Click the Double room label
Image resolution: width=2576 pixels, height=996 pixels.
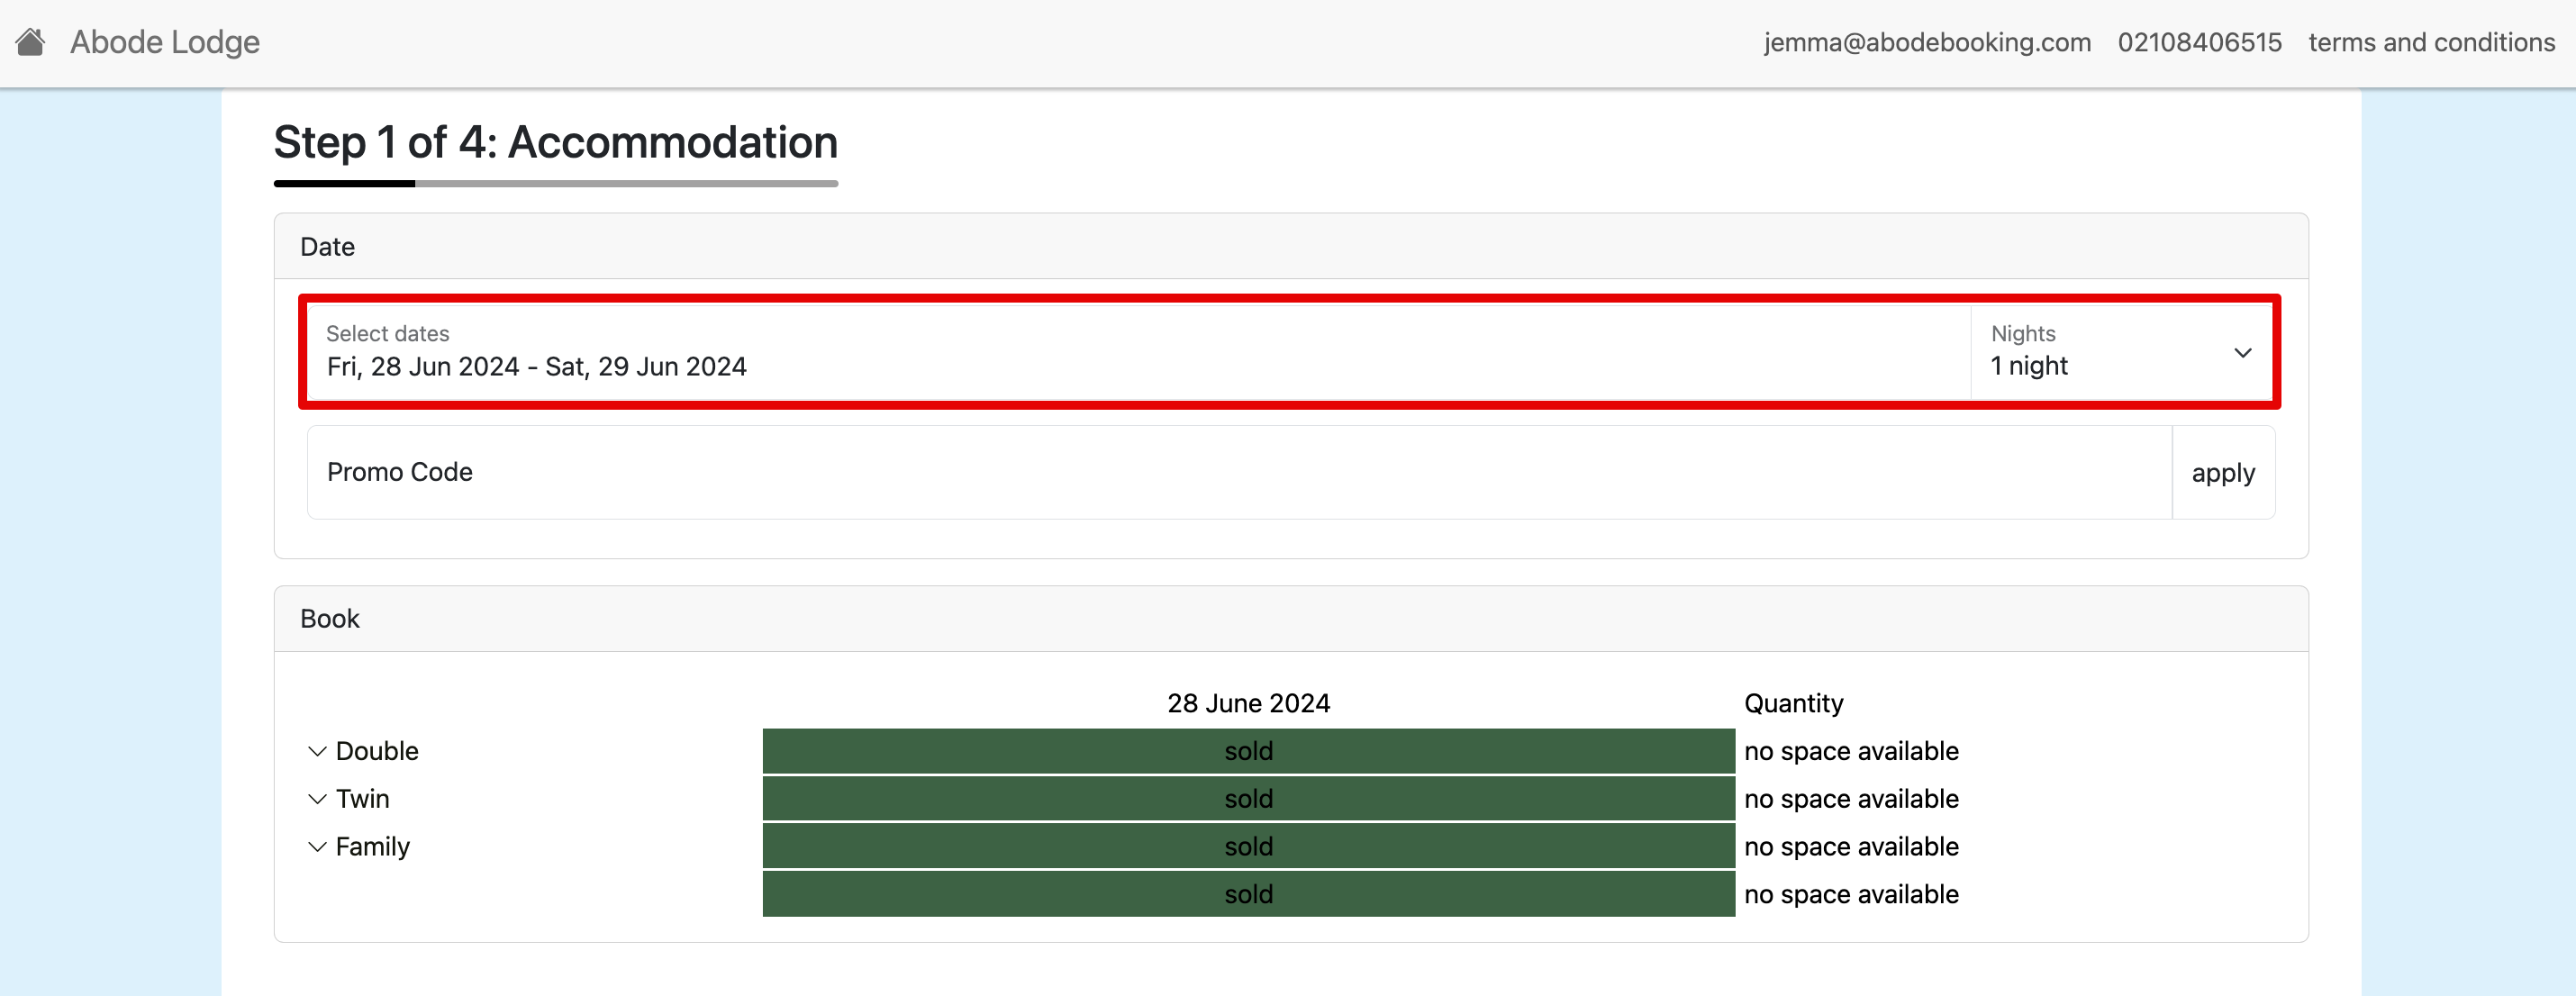pos(377,751)
